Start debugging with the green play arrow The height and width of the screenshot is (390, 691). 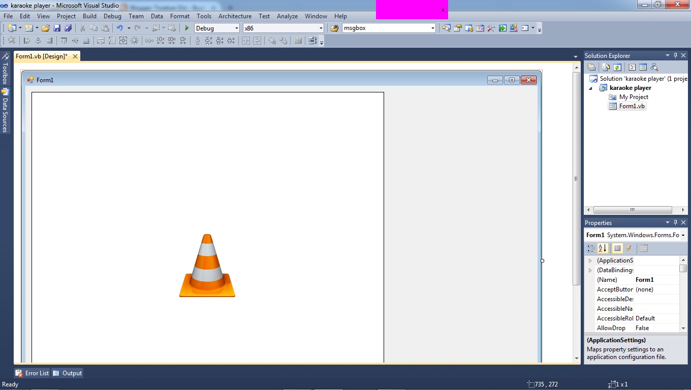tap(187, 28)
